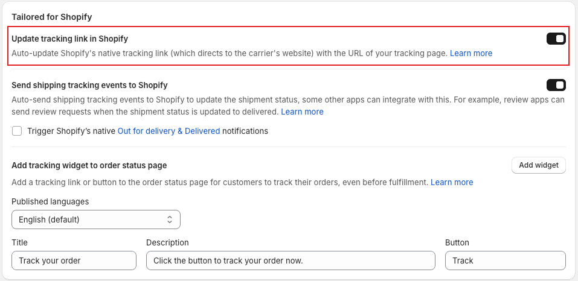
Task: Open Learn more link for tracking widget
Action: click(452, 183)
